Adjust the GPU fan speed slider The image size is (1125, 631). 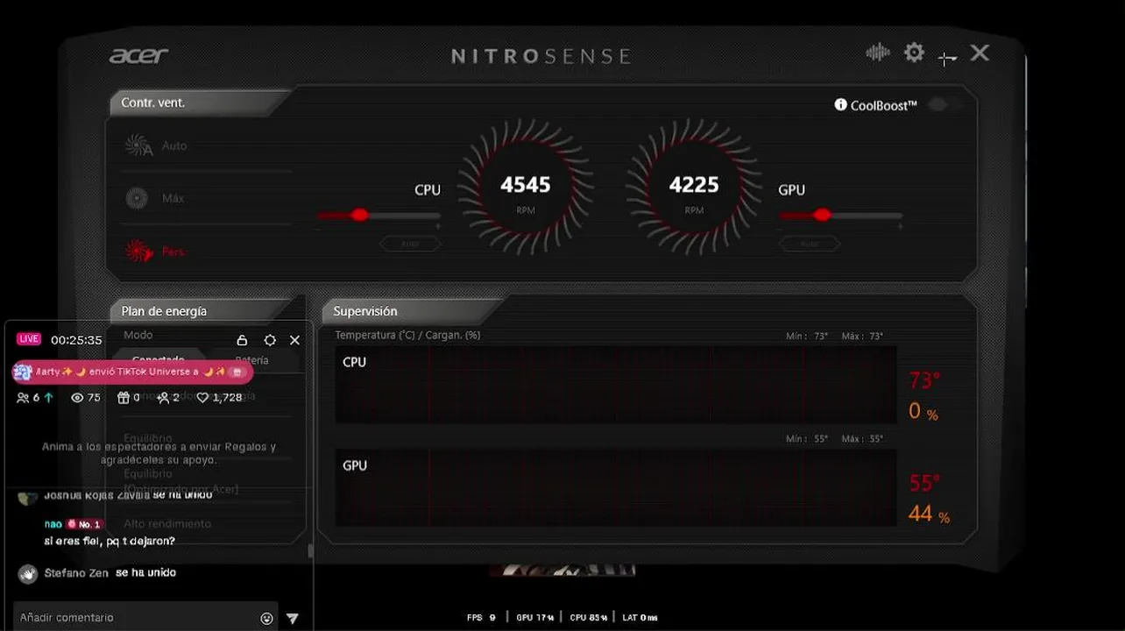[x=839, y=215]
